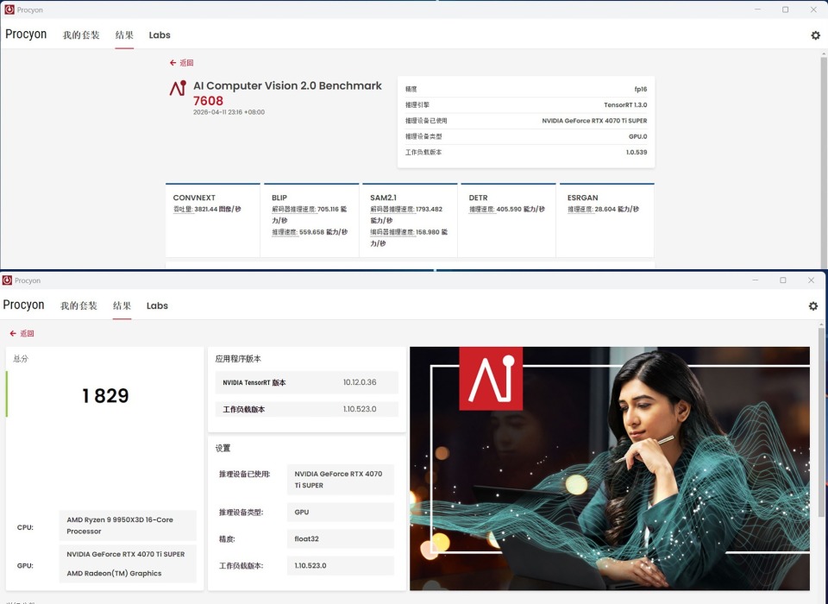Select the ESRGAN result card

(x=605, y=220)
